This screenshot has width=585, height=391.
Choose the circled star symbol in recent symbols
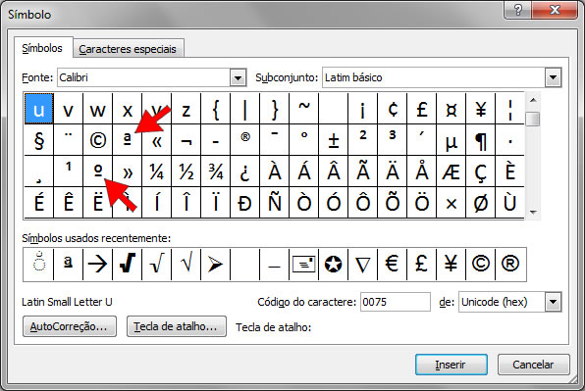[334, 264]
